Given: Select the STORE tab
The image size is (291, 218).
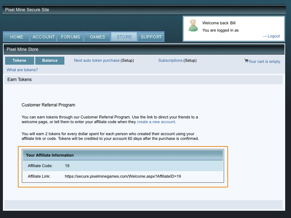Looking at the screenshot, I should pos(124,37).
